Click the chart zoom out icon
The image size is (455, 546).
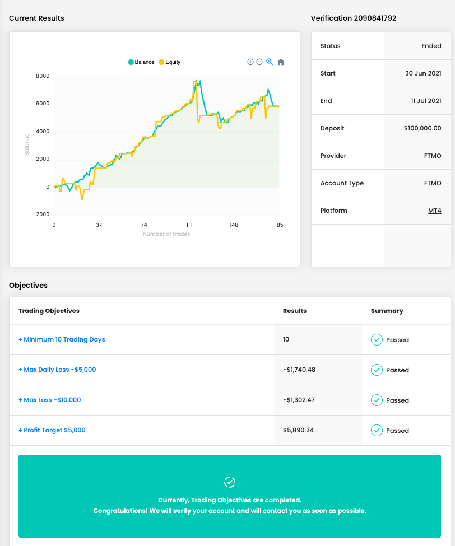(259, 62)
